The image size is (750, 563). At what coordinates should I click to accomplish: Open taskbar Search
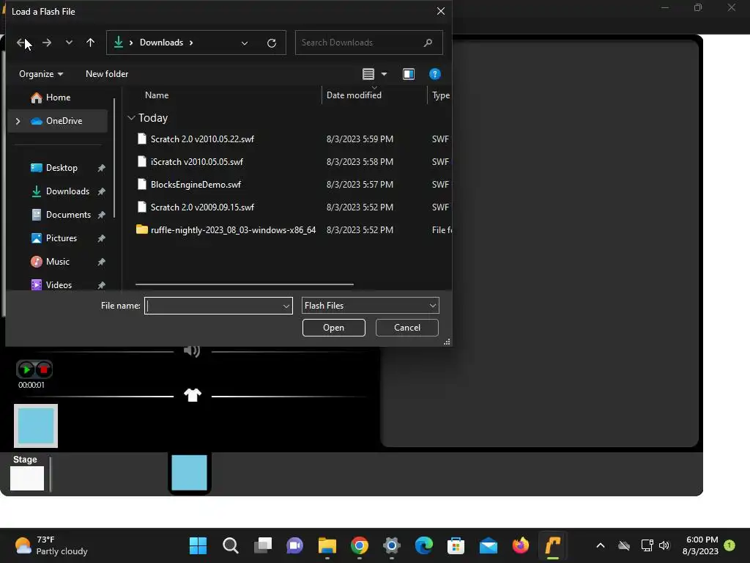pyautogui.click(x=231, y=545)
